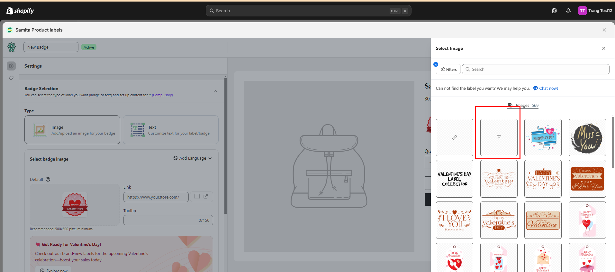Toggle the checkbox beside the link field
The image size is (615, 272).
tap(197, 196)
